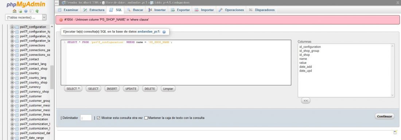401x140 pixels.
Task: Click the Delimitador input field
Action: click(x=86, y=118)
